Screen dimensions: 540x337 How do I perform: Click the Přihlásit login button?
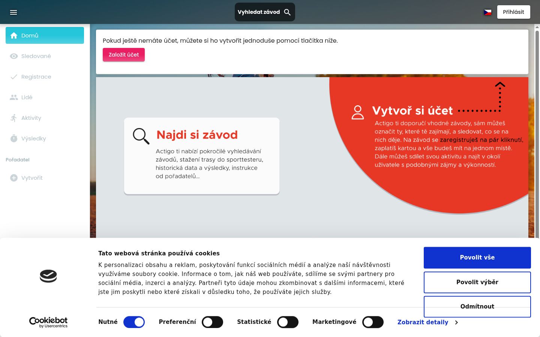point(513,12)
